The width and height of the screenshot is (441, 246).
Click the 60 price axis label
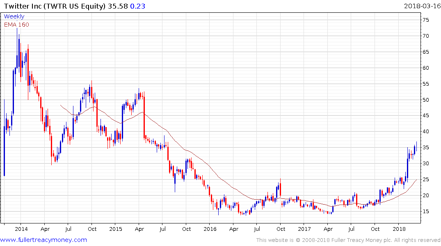(425, 68)
